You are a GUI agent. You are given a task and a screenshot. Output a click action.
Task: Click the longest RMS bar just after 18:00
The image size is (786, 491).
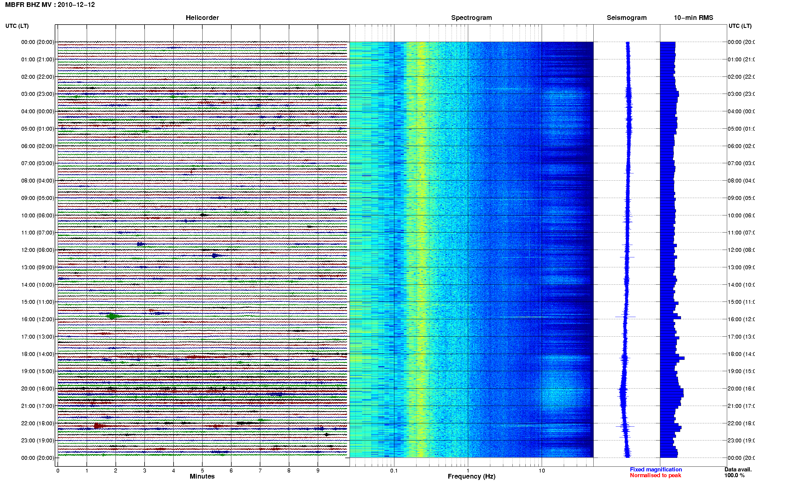[672, 358]
